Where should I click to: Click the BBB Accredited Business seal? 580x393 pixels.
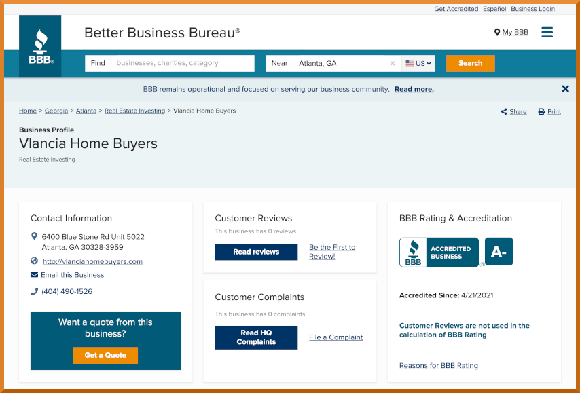439,252
